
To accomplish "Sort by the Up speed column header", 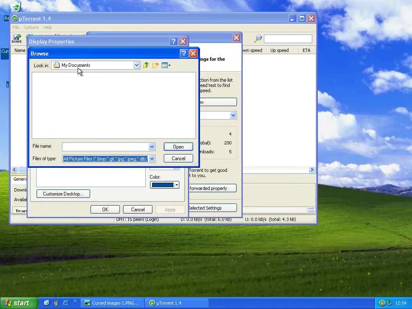I will [279, 50].
